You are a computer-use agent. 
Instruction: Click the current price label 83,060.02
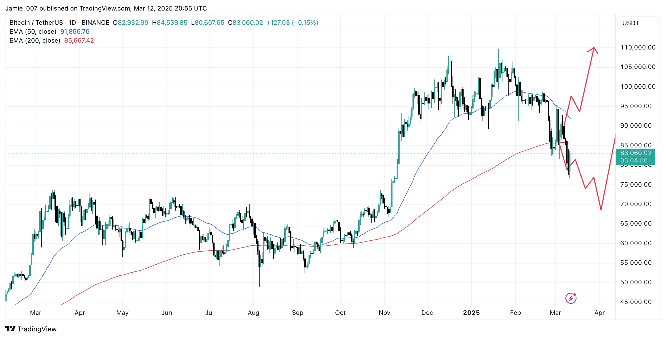pyautogui.click(x=635, y=153)
